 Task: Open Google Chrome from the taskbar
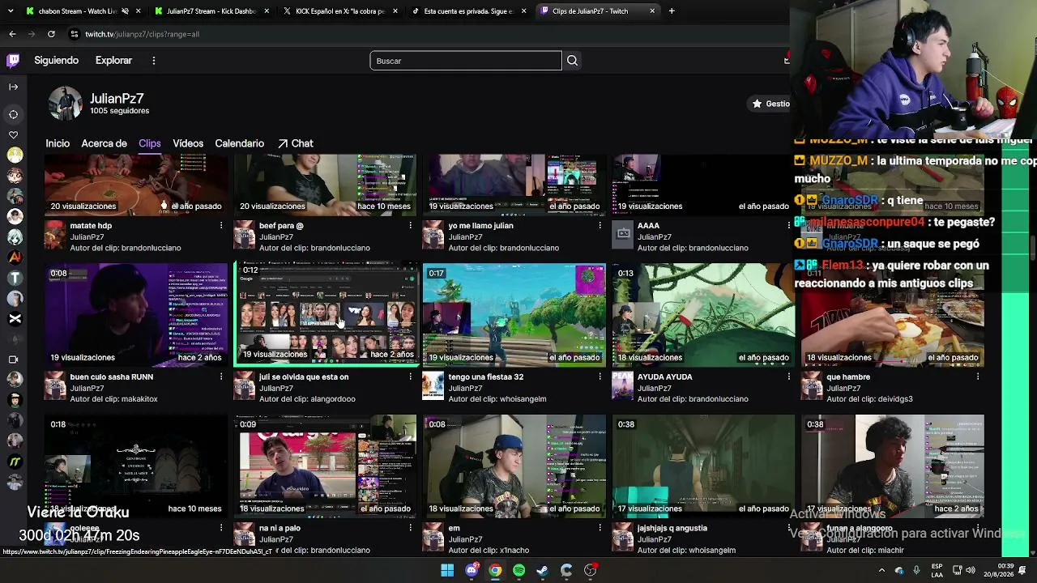coord(495,570)
